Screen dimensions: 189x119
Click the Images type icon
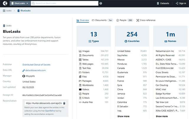tap(80, 51)
